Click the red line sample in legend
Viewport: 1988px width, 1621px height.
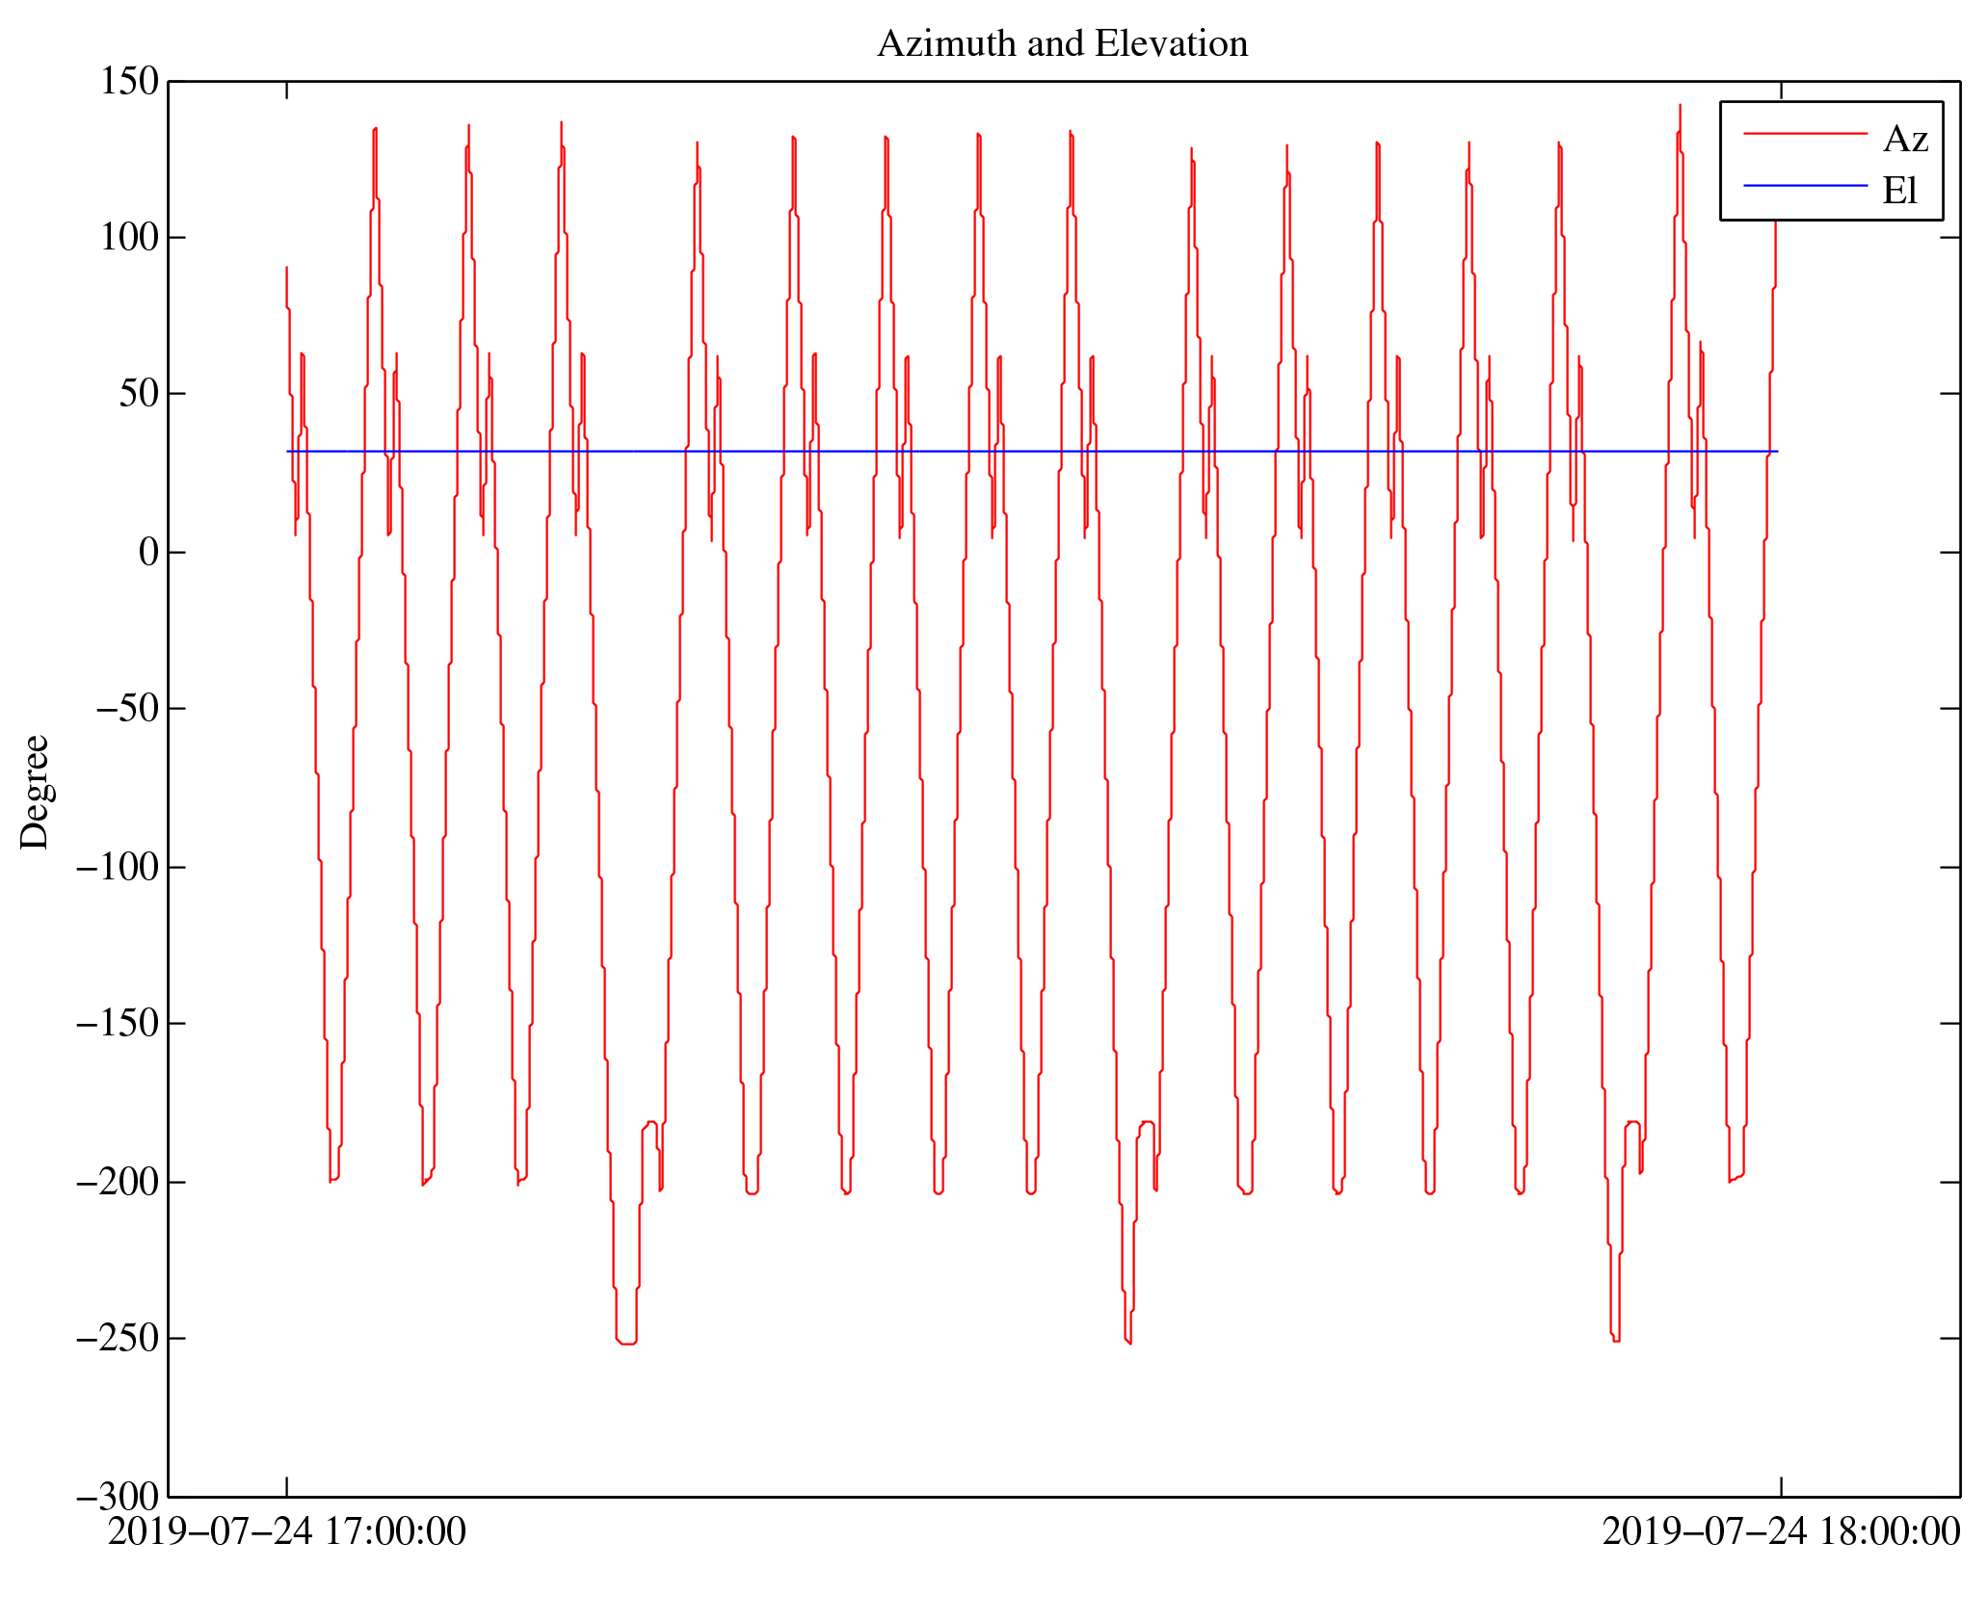(1805, 134)
